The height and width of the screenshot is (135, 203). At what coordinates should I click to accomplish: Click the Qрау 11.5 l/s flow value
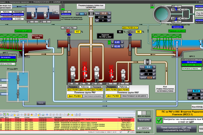(104, 13)
